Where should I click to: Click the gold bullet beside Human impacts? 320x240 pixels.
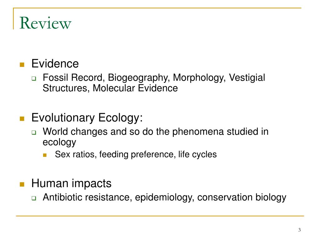(x=22, y=184)
